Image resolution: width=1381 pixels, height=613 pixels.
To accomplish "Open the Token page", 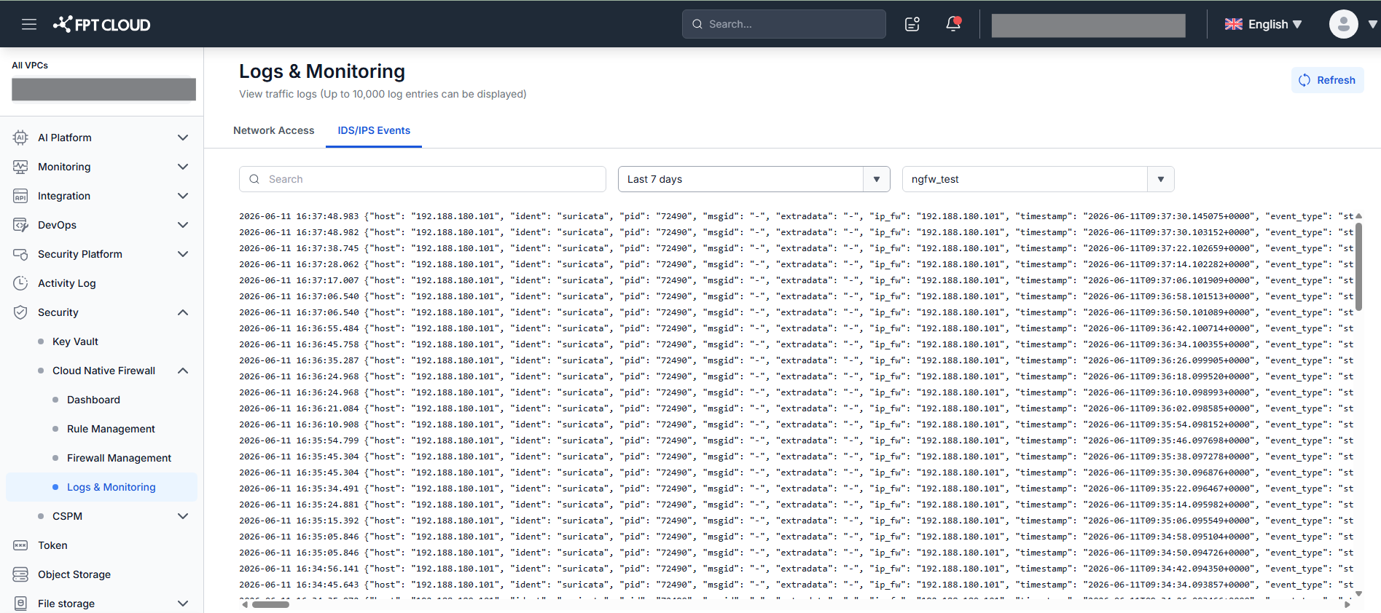I will (52, 545).
